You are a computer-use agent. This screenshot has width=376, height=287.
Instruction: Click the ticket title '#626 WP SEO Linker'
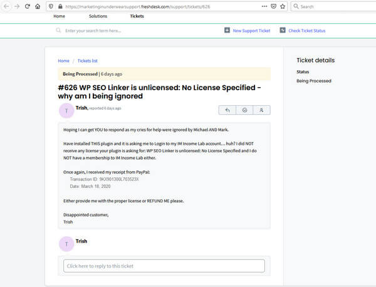159,92
